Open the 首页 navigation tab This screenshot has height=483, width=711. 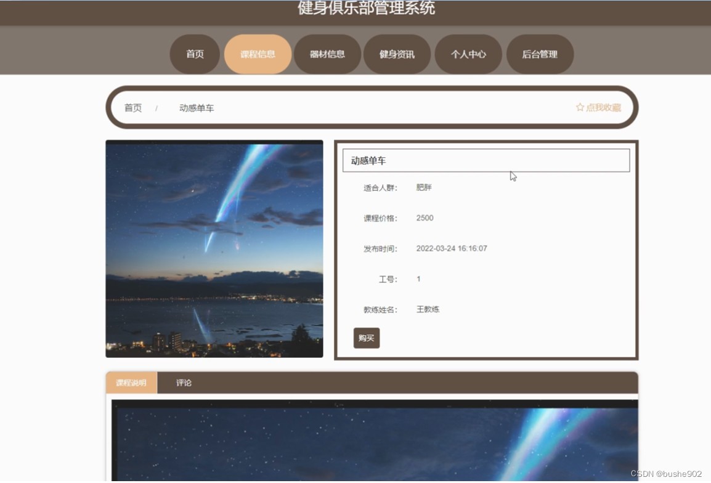point(195,54)
